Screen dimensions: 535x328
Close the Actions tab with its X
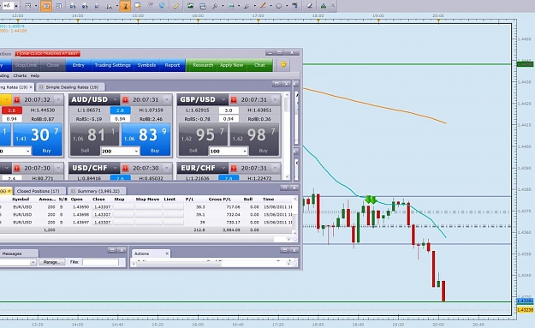167,253
